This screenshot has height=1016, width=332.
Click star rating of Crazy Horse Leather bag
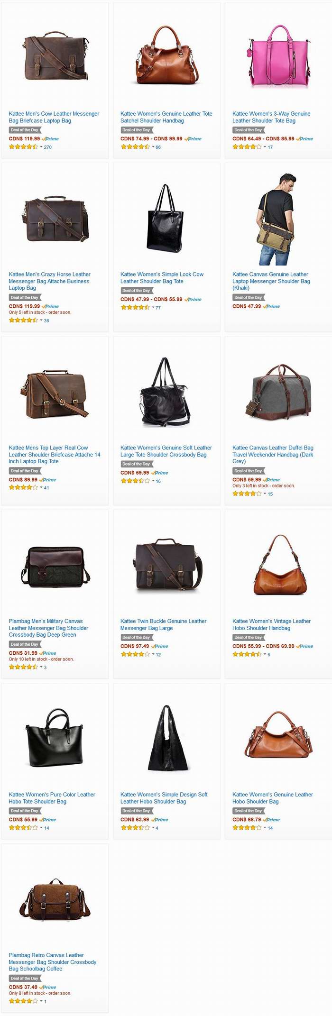tap(23, 320)
